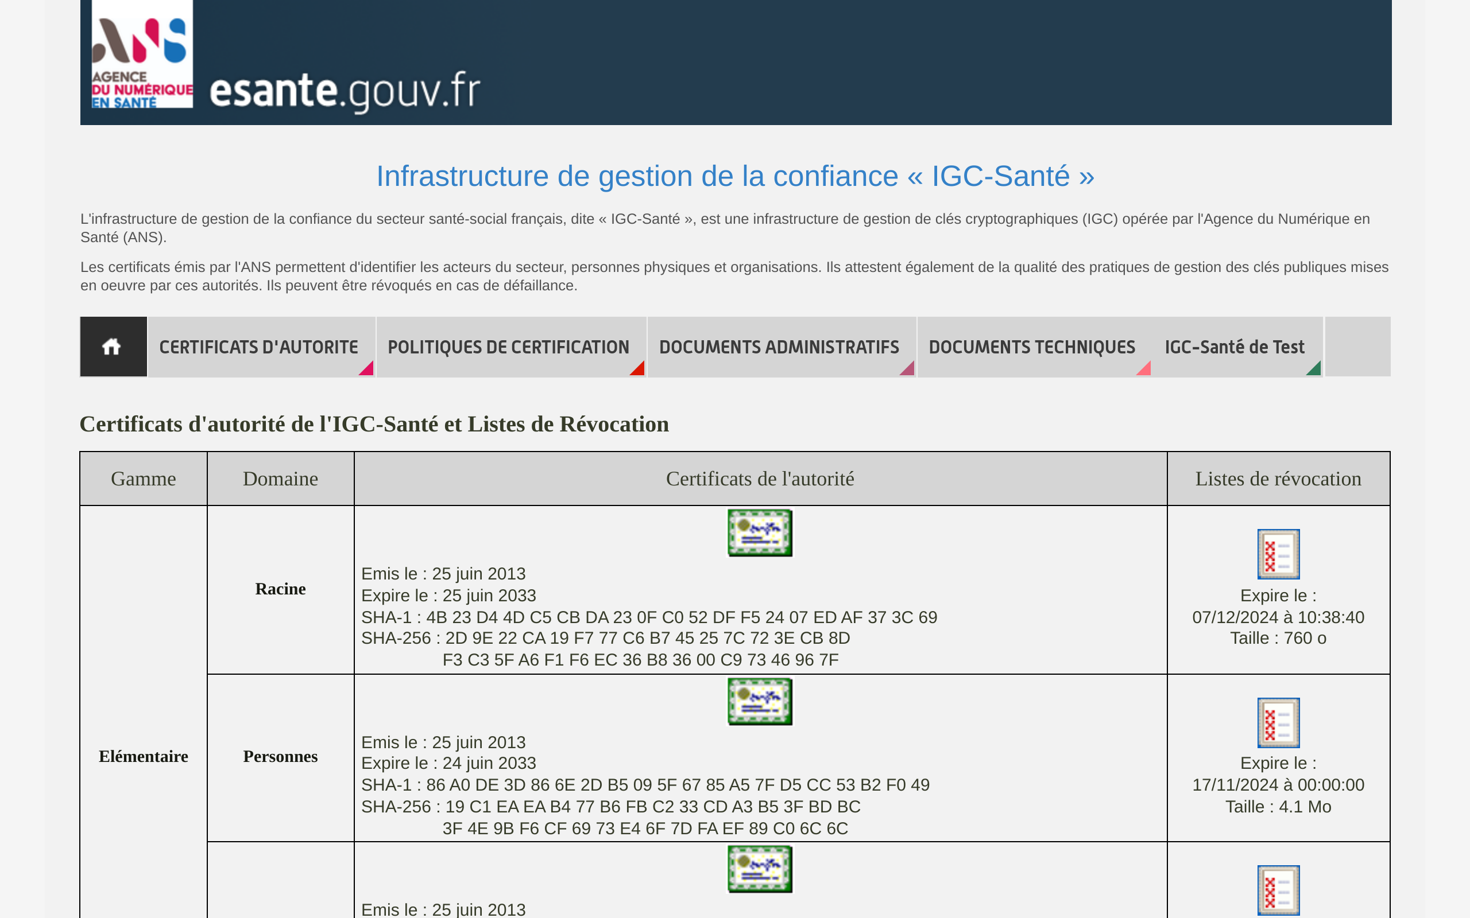
Task: Click revocation expiry 17/11/2024 à 00:00:00
Action: click(x=1278, y=785)
